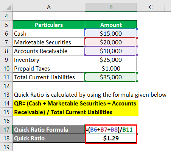Image resolution: width=171 pixels, height=151 pixels.
Task: Click empty cell A16
Action: click(x=49, y=121)
